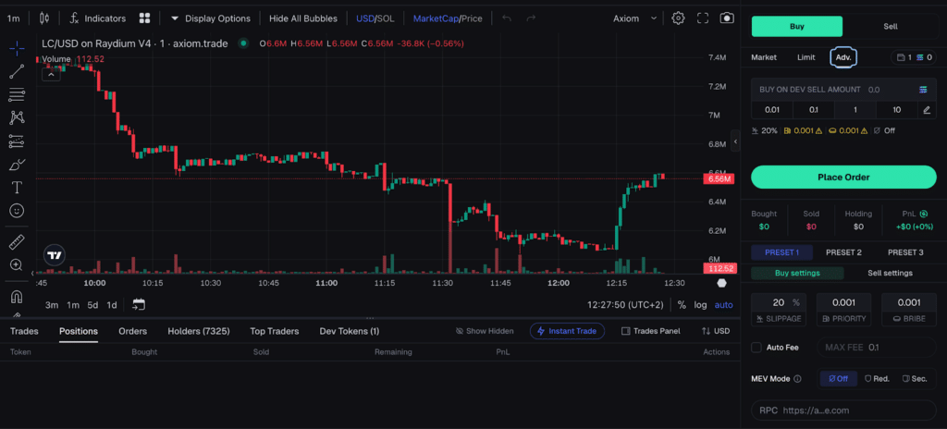Collapse the volume indicator legend chevron
Screen dimensions: 947x429
(x=51, y=75)
